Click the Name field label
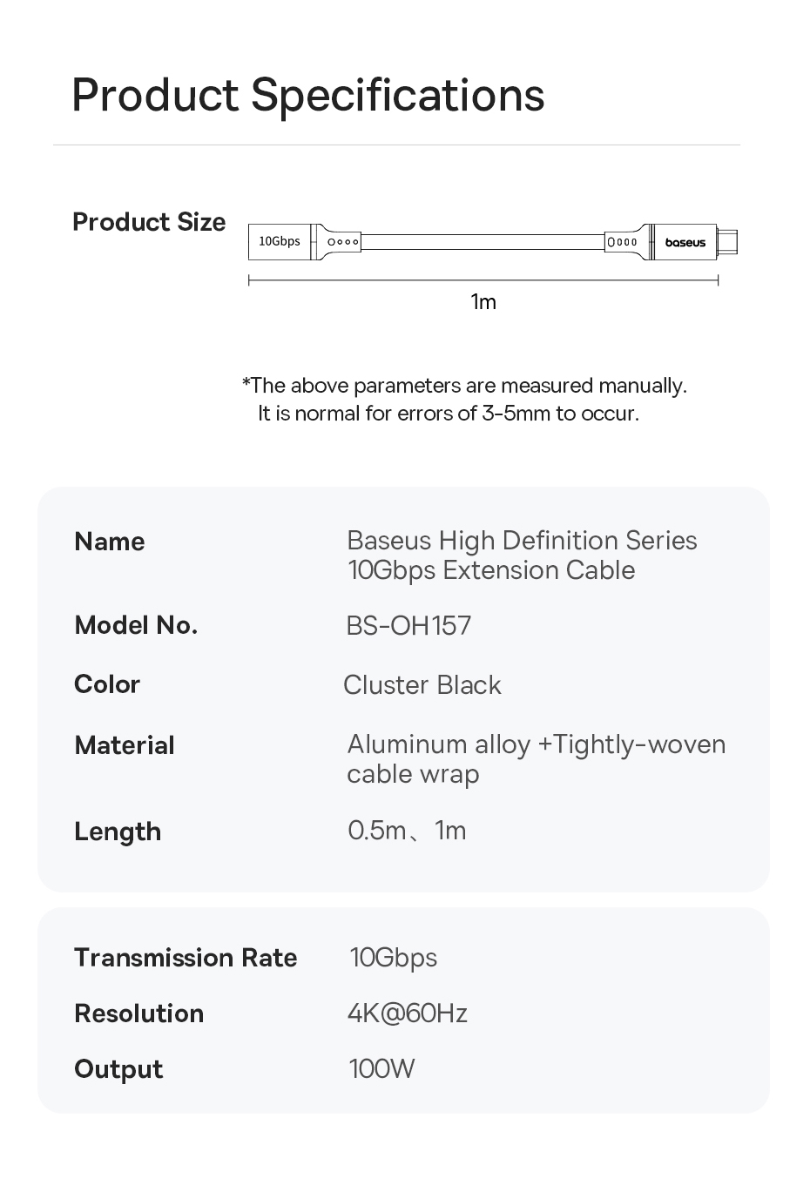The image size is (810, 1185). click(110, 542)
